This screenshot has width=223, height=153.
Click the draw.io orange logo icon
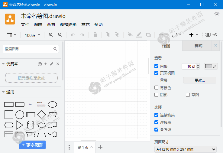tap(10, 19)
